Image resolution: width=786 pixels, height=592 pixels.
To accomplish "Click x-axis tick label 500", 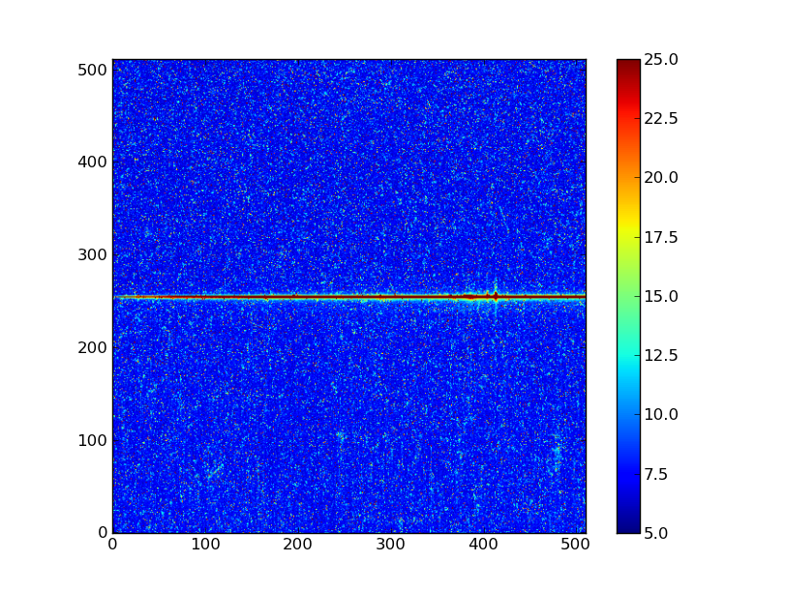I will [575, 545].
